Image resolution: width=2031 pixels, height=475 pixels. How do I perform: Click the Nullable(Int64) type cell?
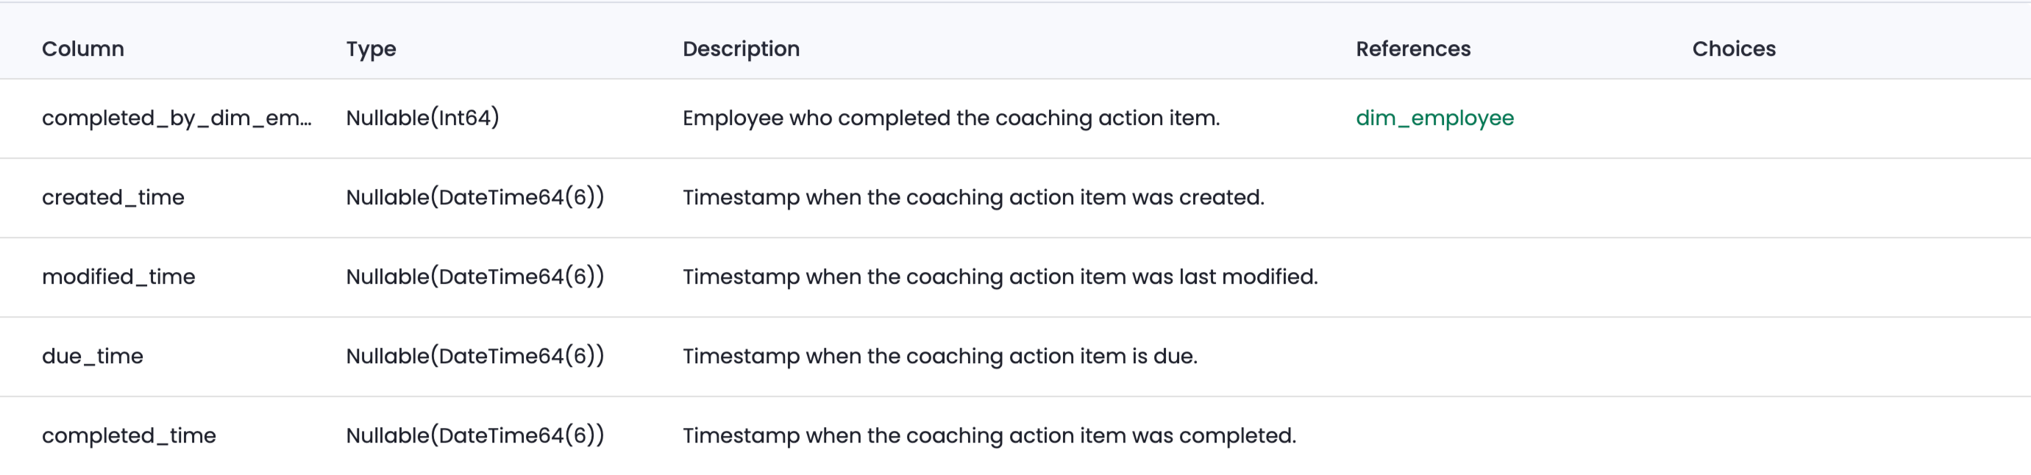pyautogui.click(x=422, y=118)
